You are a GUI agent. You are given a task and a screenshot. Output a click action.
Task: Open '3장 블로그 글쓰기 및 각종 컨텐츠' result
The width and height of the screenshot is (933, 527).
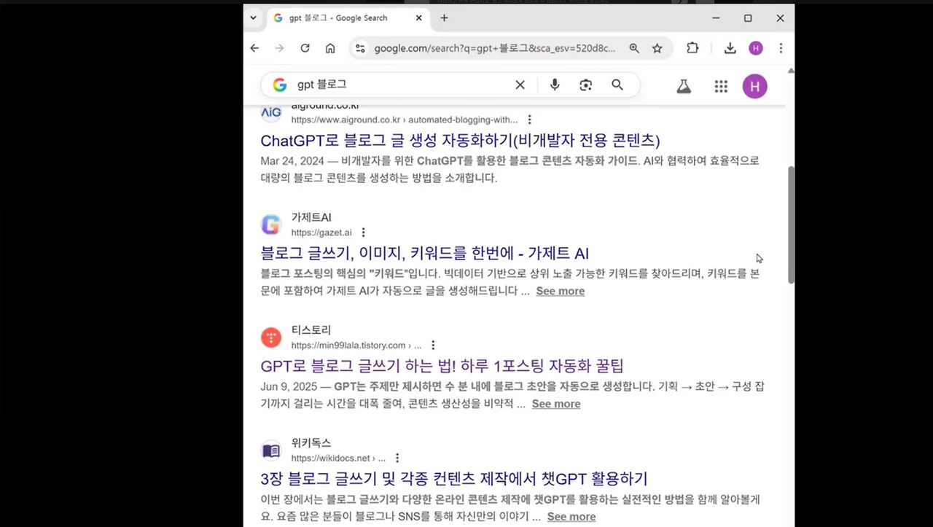454,479
